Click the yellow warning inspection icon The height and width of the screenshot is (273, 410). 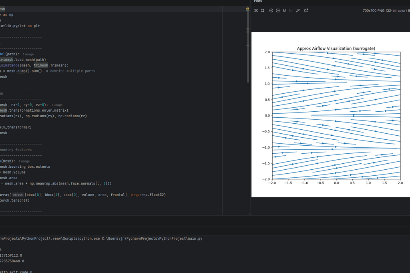coord(247,8)
